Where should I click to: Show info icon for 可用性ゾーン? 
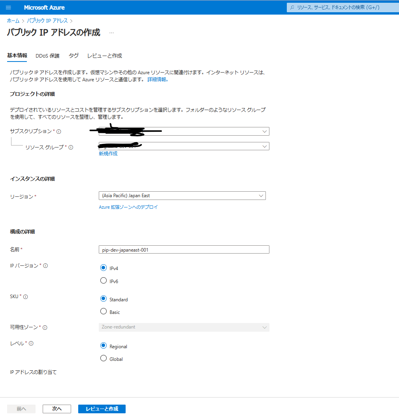[45, 328]
